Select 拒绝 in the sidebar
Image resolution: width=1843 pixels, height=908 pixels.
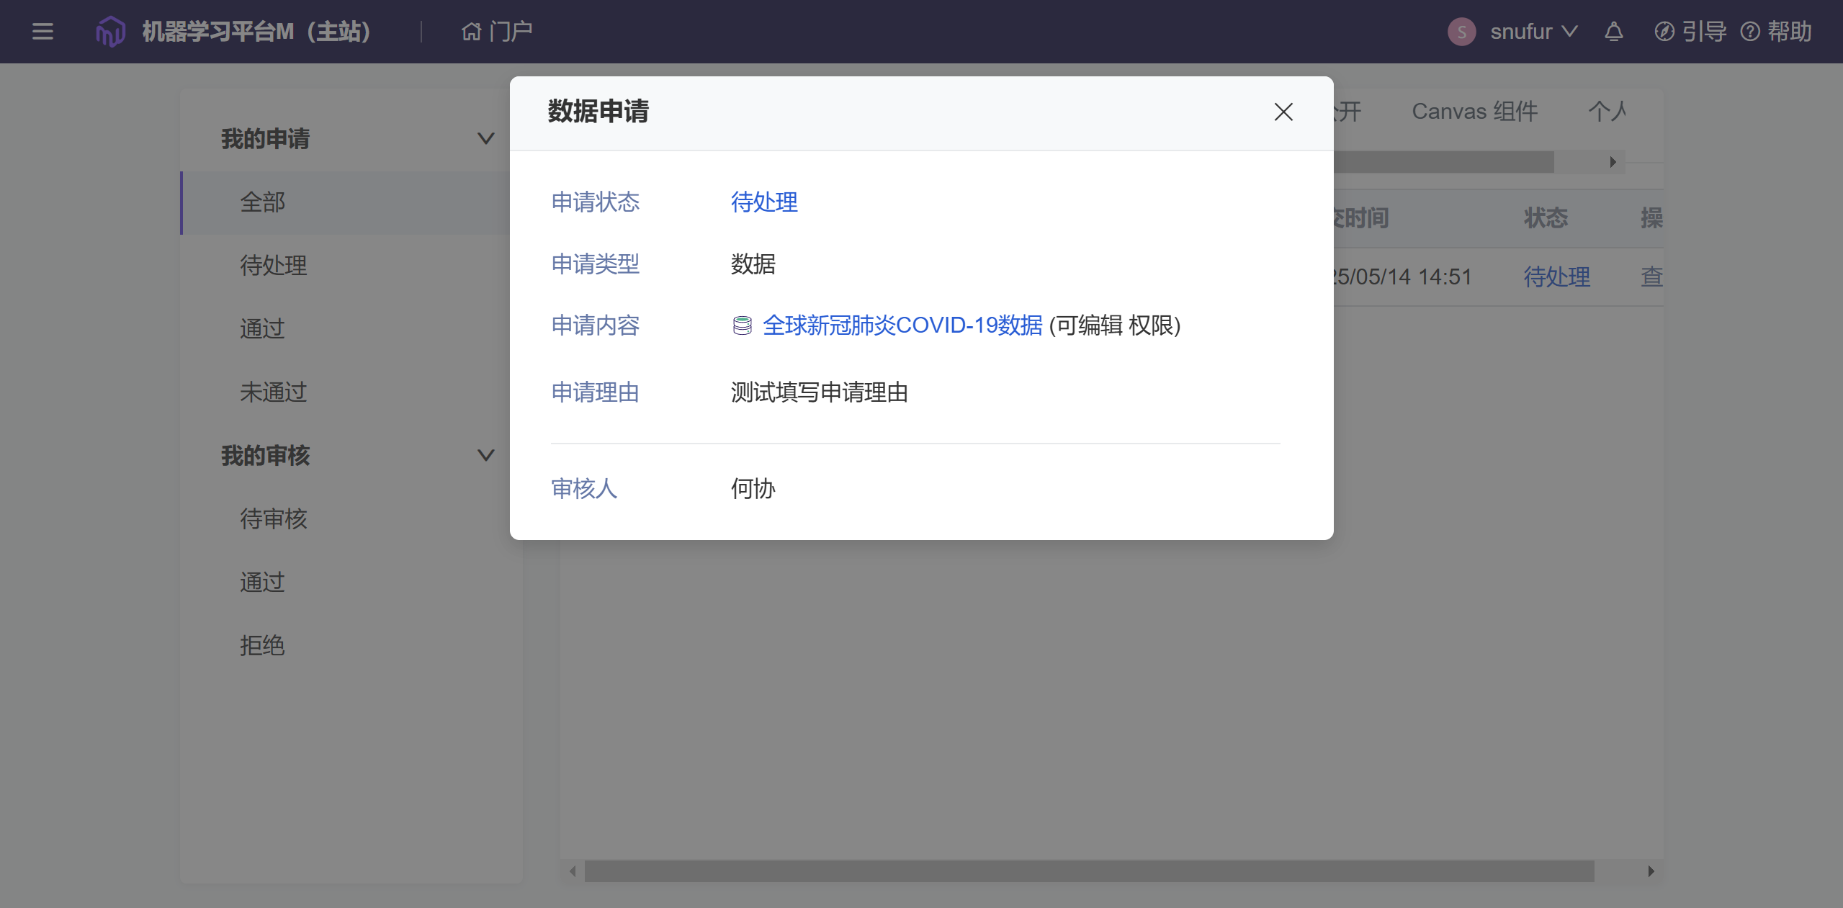[262, 645]
